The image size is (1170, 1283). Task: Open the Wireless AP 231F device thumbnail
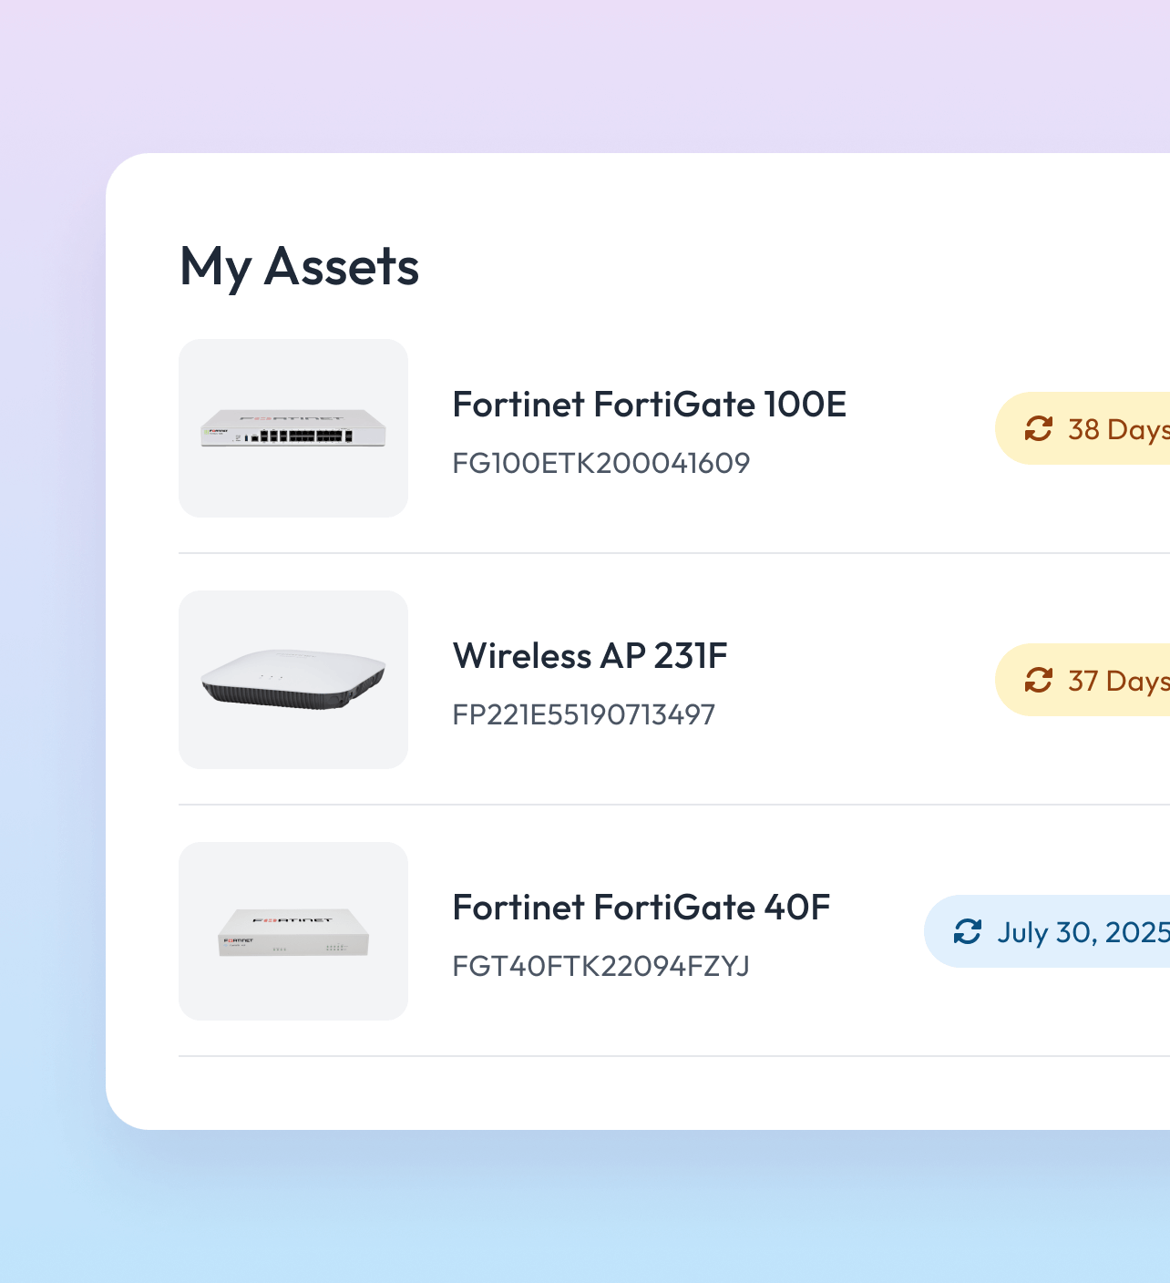click(x=293, y=680)
